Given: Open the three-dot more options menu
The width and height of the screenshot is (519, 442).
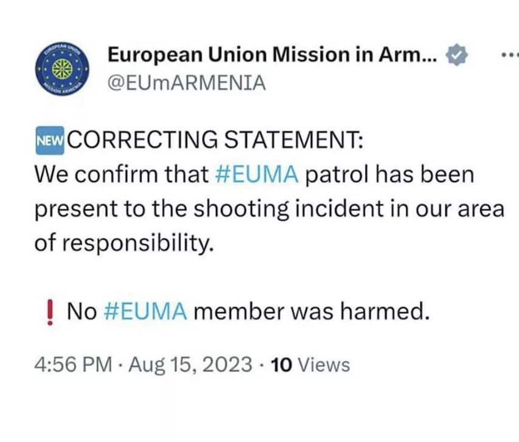Looking at the screenshot, I should (508, 55).
